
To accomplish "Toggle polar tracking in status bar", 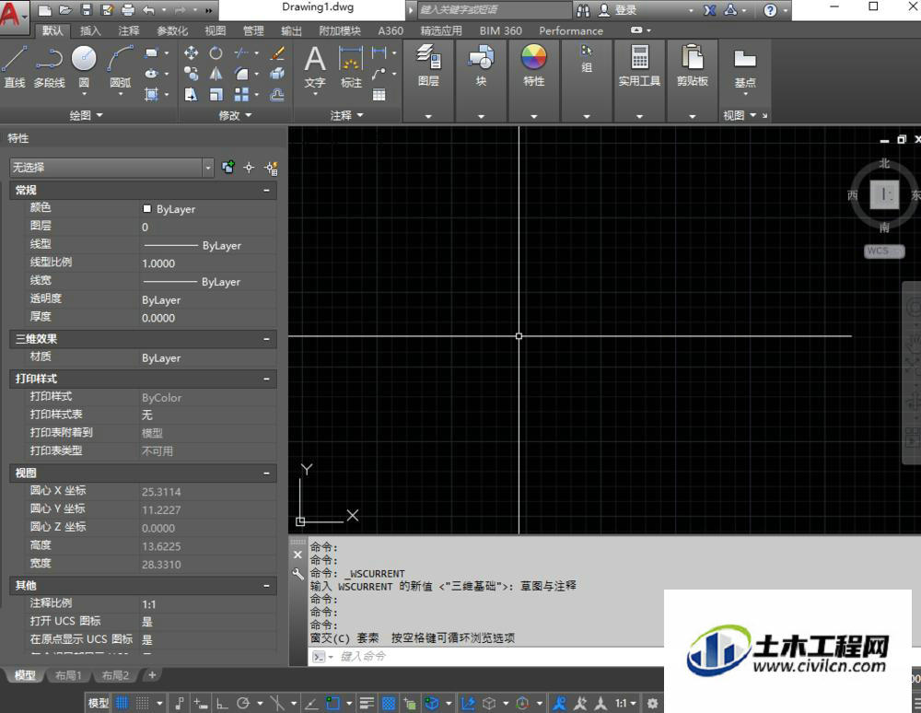I will pyautogui.click(x=243, y=703).
